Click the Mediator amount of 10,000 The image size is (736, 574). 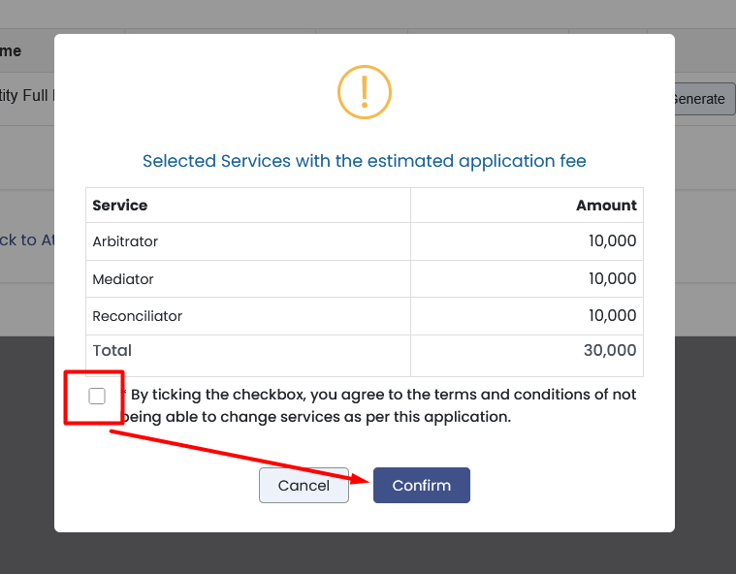click(x=612, y=279)
